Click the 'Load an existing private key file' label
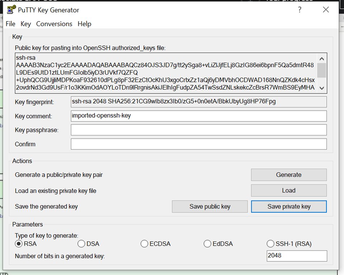The width and height of the screenshot is (344, 275). tap(56, 191)
